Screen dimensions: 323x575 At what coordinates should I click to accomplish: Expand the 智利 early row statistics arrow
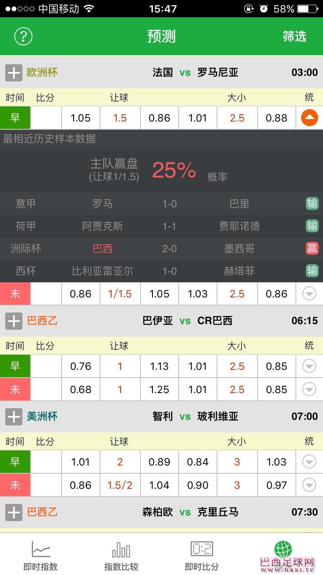[x=308, y=462]
